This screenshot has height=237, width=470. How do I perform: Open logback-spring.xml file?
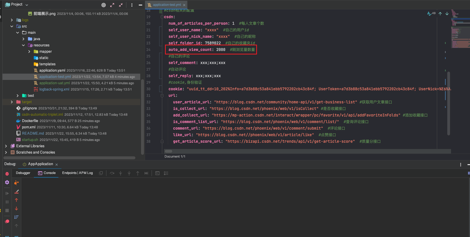(54, 89)
